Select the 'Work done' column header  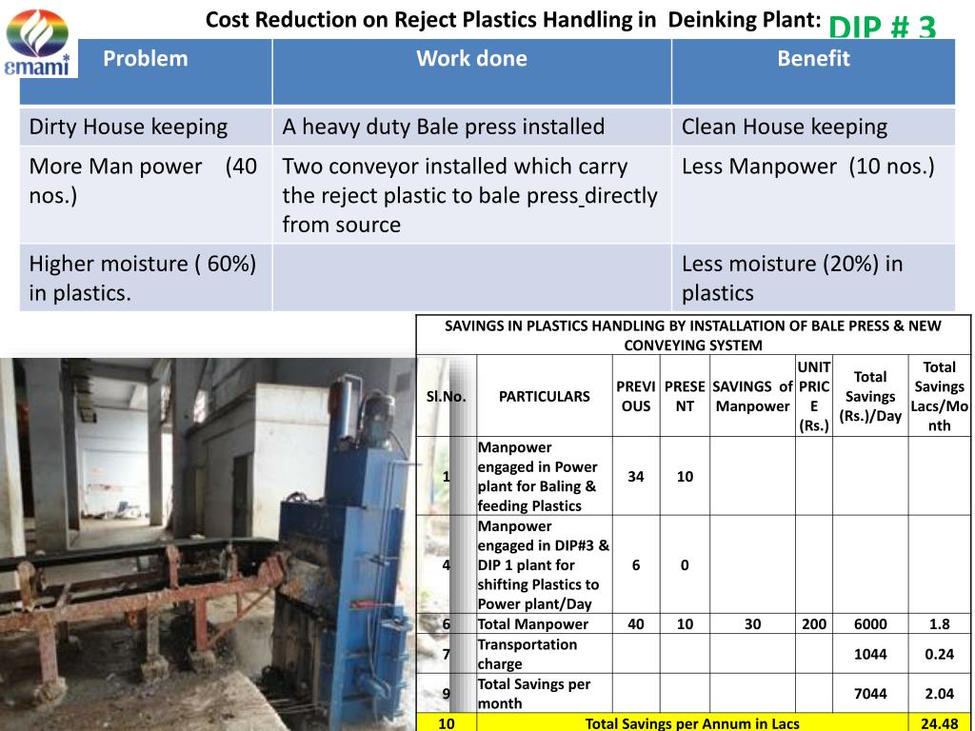(471, 58)
